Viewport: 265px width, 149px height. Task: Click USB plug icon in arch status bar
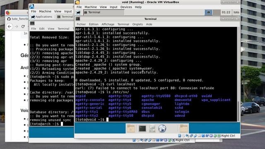(149, 140)
